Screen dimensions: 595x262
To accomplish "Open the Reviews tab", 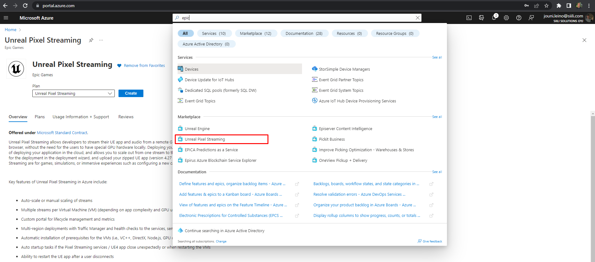I will tap(126, 117).
